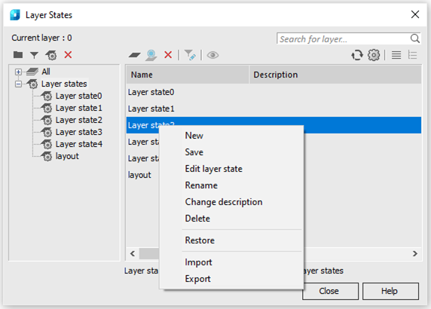The image size is (431, 309).
Task: Switch to the tree list view icon
Action: point(413,55)
